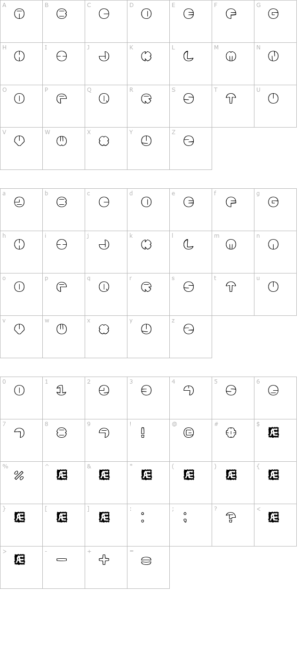
Task: Click the uppercase T mushroom-shaped glyph
Action: tap(230, 98)
